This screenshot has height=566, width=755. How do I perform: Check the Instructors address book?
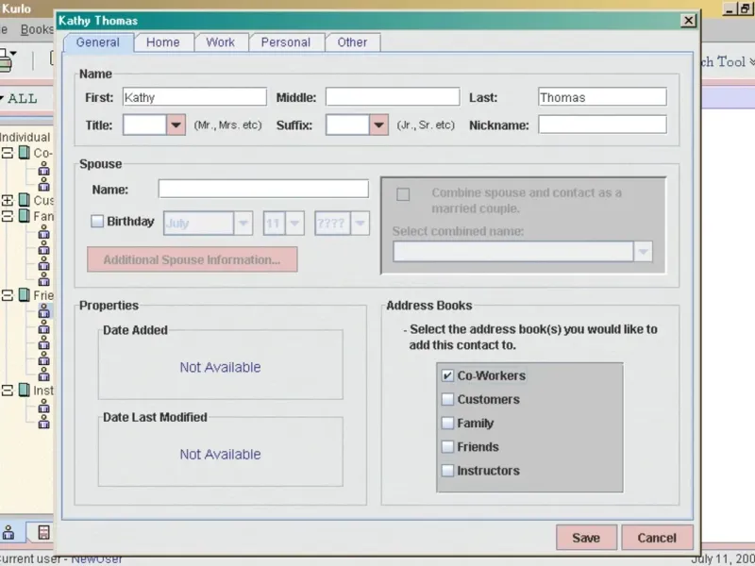click(x=447, y=470)
